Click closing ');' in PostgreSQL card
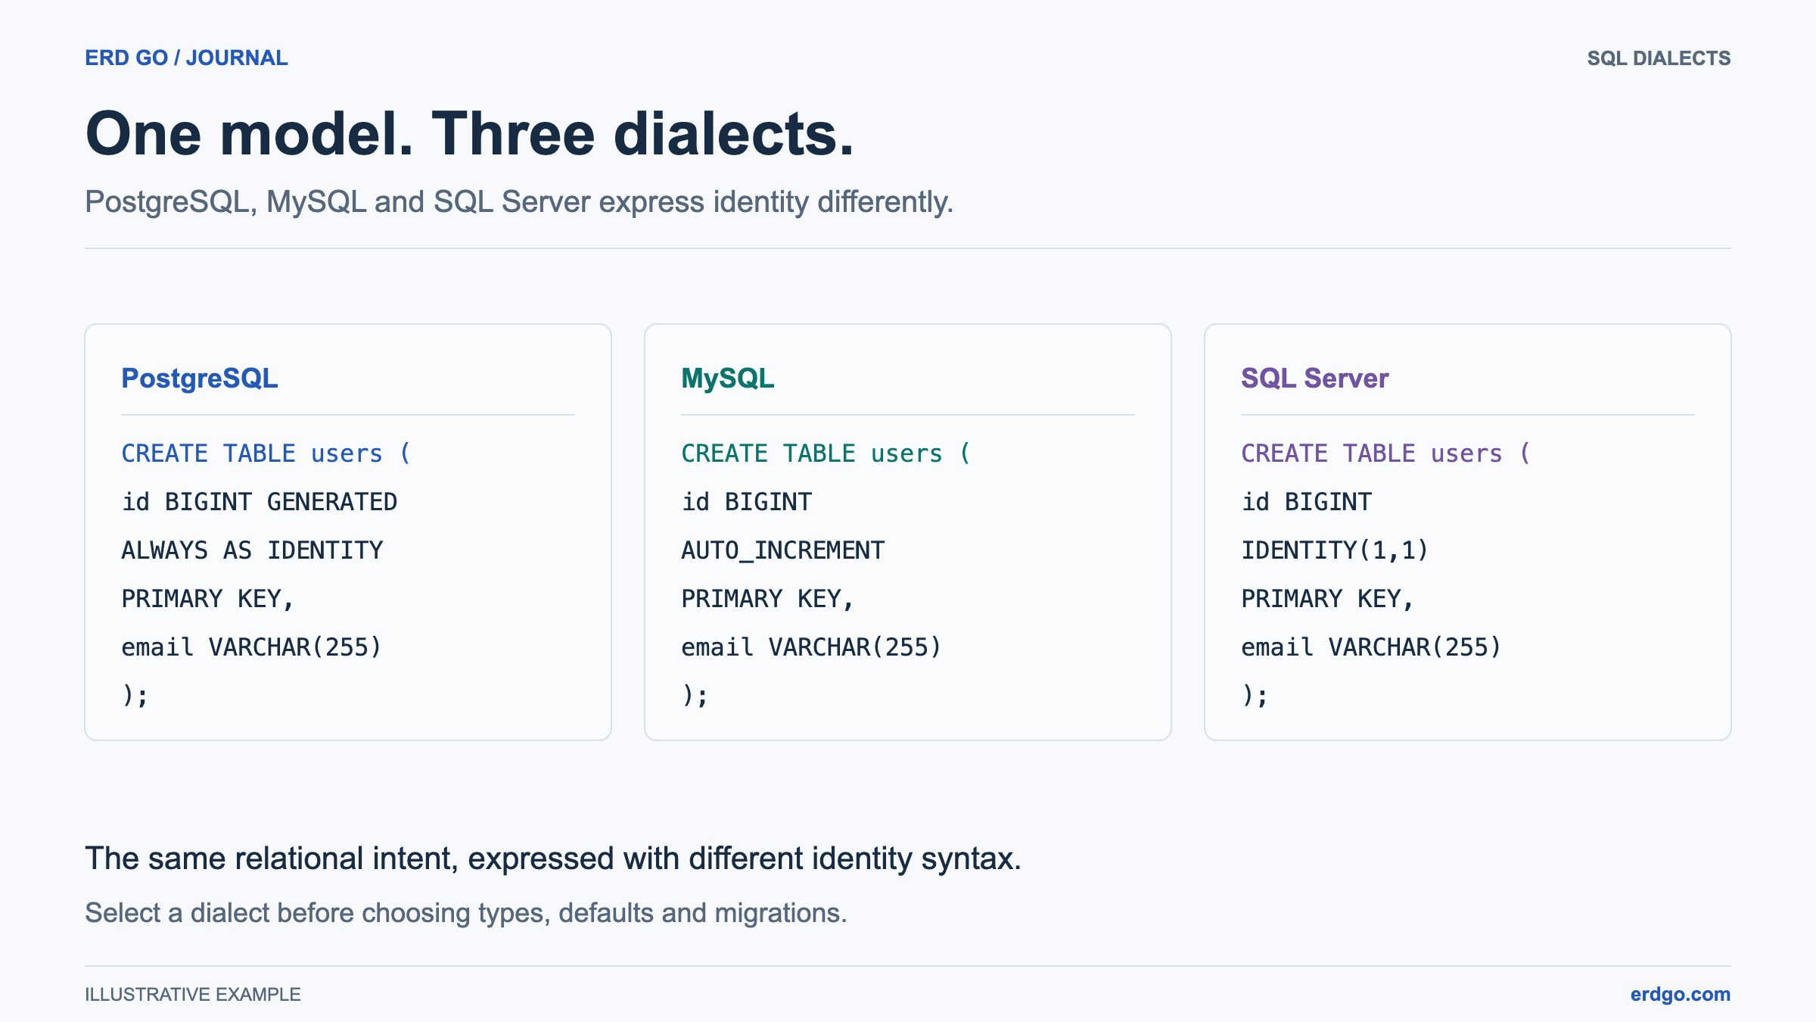Viewport: 1816px width, 1022px height. [135, 695]
